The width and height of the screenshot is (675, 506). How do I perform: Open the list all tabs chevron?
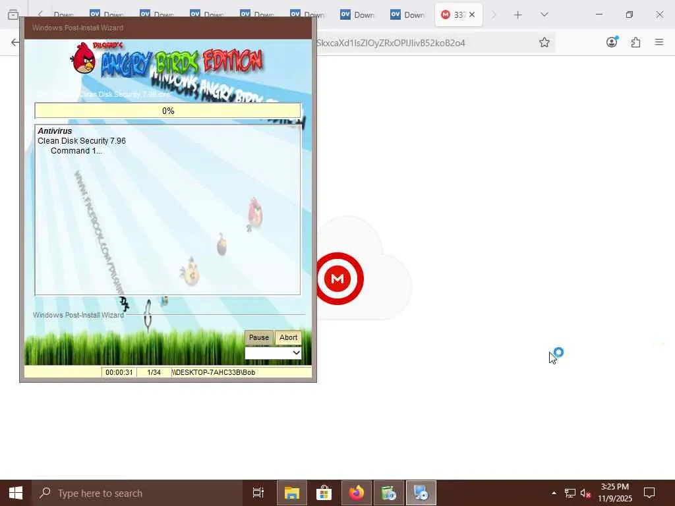coord(544,15)
